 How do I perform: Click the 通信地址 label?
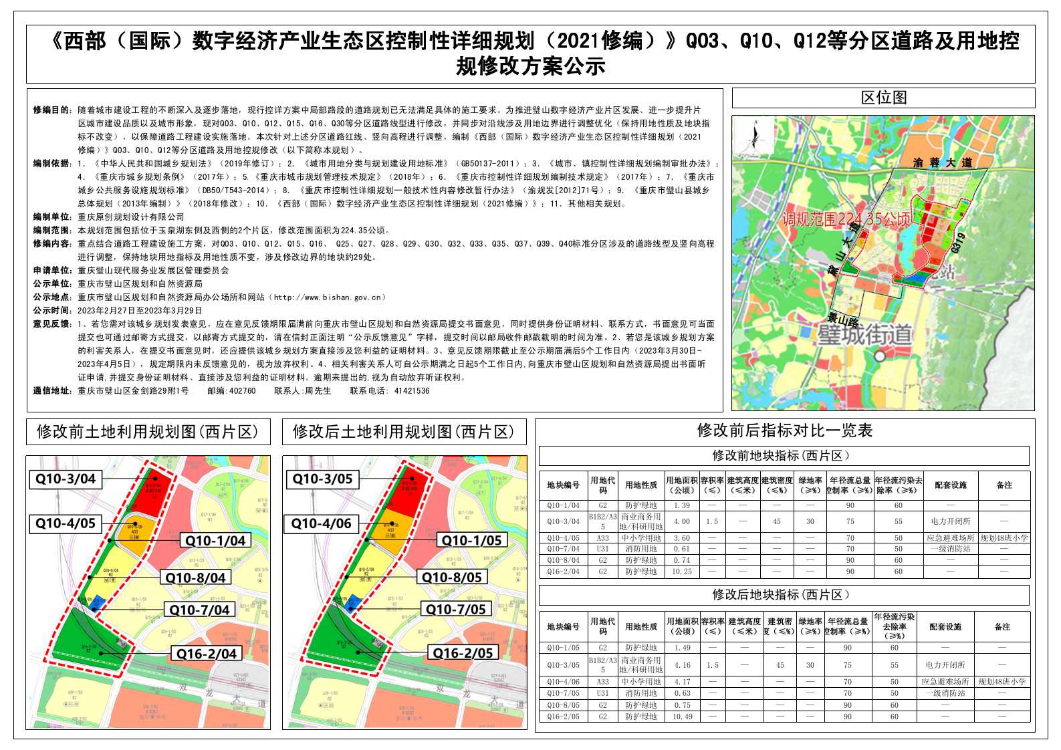click(x=52, y=391)
